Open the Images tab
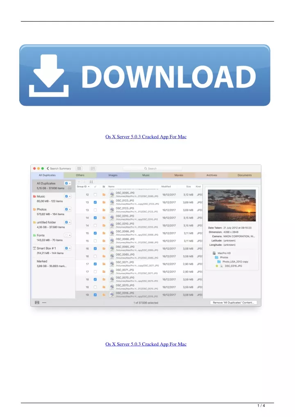Image resolution: width=295 pixels, height=417 pixels. pos(113,175)
